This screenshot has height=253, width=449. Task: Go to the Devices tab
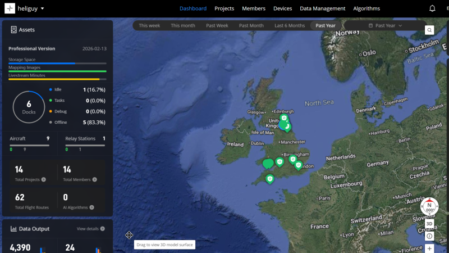click(282, 8)
